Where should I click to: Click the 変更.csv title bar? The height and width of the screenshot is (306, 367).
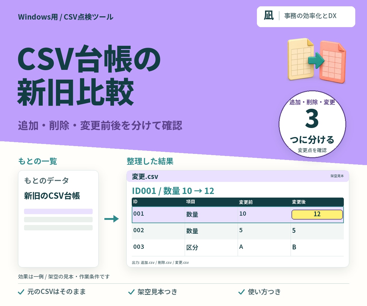pos(238,176)
